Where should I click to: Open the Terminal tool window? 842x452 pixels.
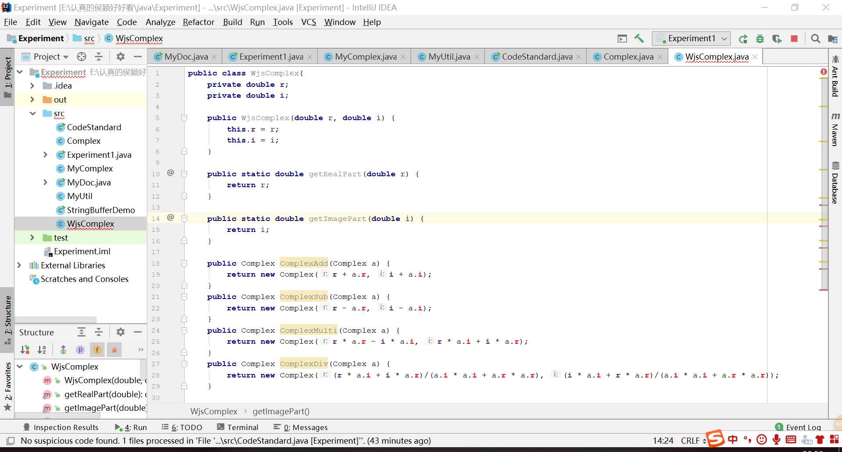tap(238, 427)
